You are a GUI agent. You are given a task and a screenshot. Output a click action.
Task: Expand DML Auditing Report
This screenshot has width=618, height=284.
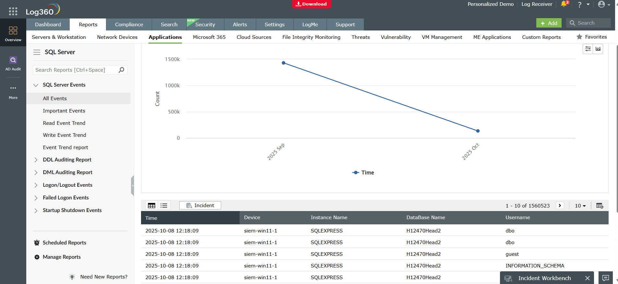pyautogui.click(x=36, y=172)
